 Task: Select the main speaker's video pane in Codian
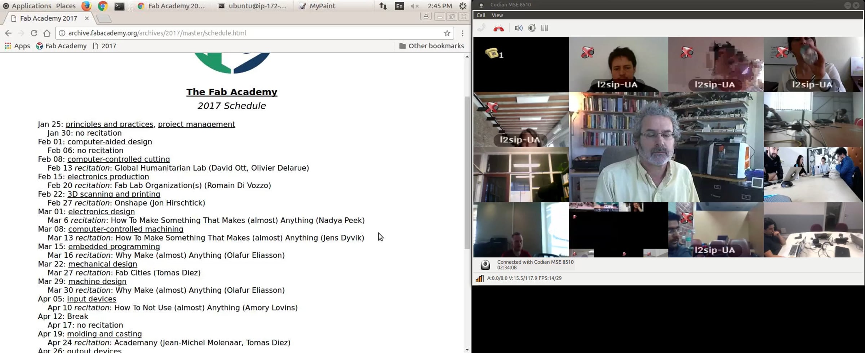coord(666,147)
